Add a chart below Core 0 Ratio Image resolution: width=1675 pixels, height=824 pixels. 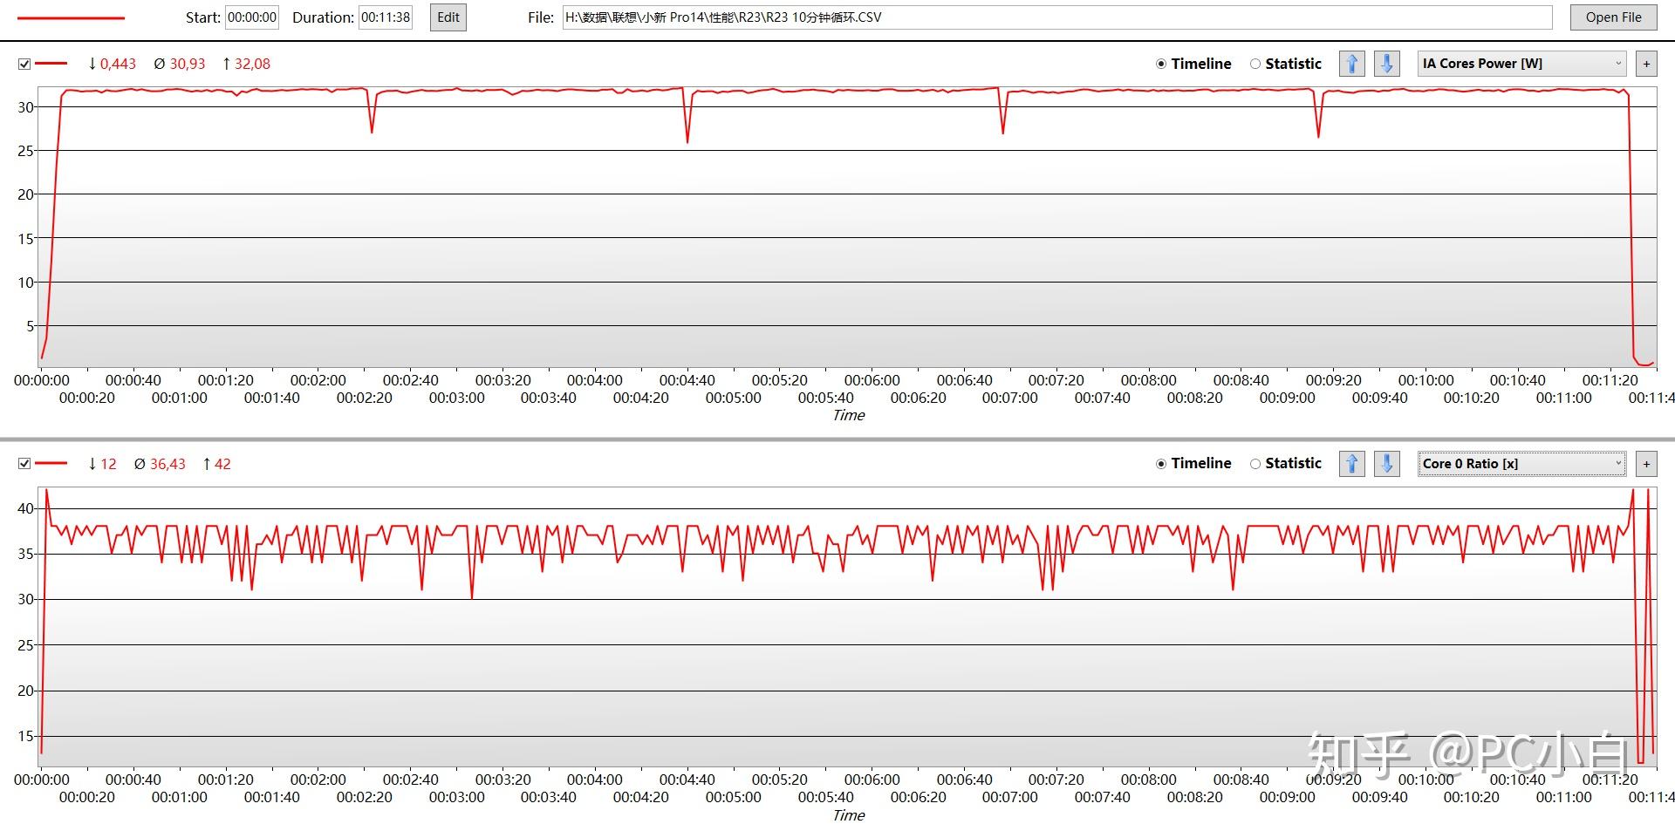(x=1646, y=463)
